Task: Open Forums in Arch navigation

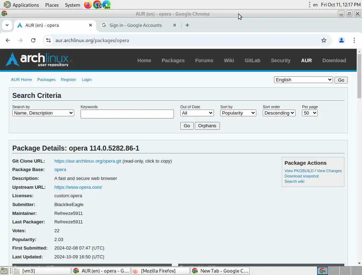Action: (x=204, y=60)
